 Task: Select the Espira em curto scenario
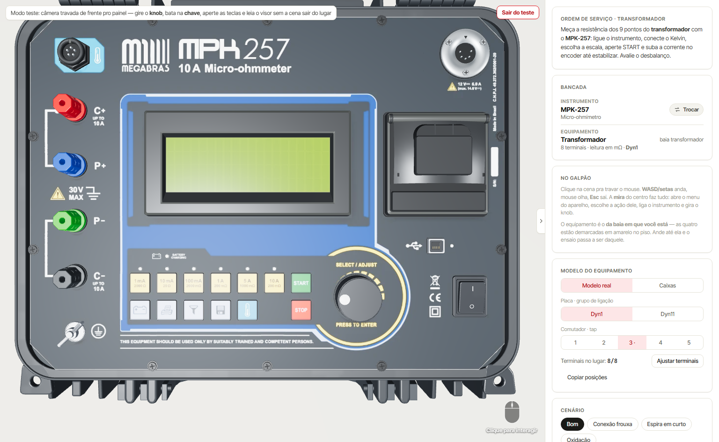[x=666, y=424]
